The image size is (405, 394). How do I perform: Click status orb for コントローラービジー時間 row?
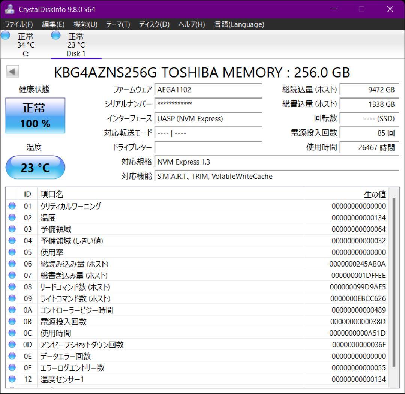pyautogui.click(x=12, y=310)
